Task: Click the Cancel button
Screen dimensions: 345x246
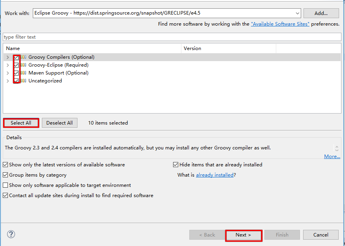Action: [x=321, y=235]
